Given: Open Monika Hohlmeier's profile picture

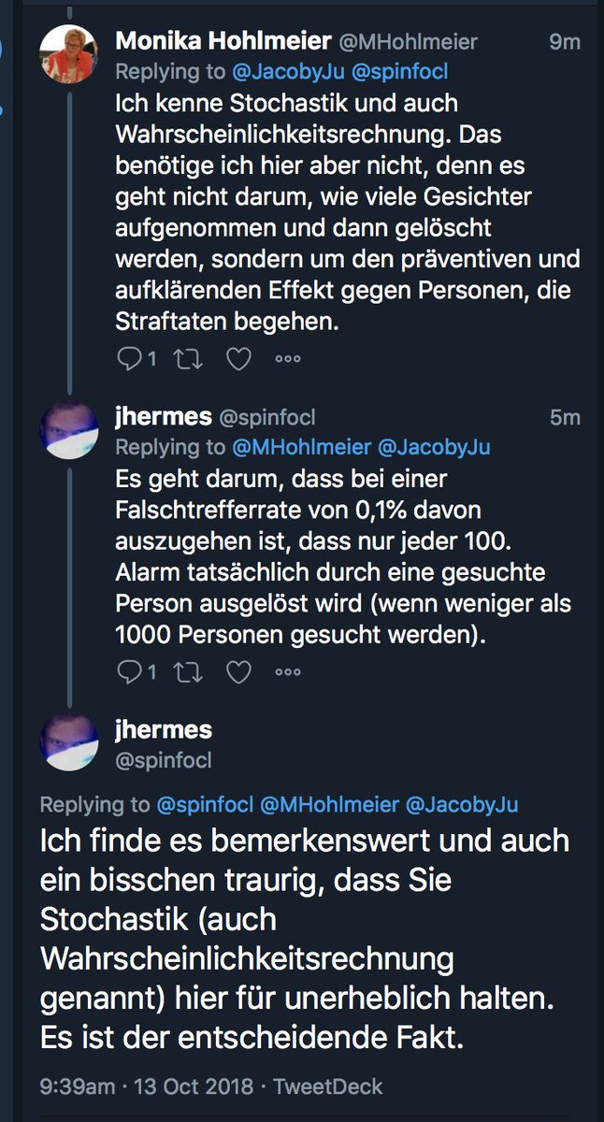Looking at the screenshot, I should pyautogui.click(x=69, y=52).
